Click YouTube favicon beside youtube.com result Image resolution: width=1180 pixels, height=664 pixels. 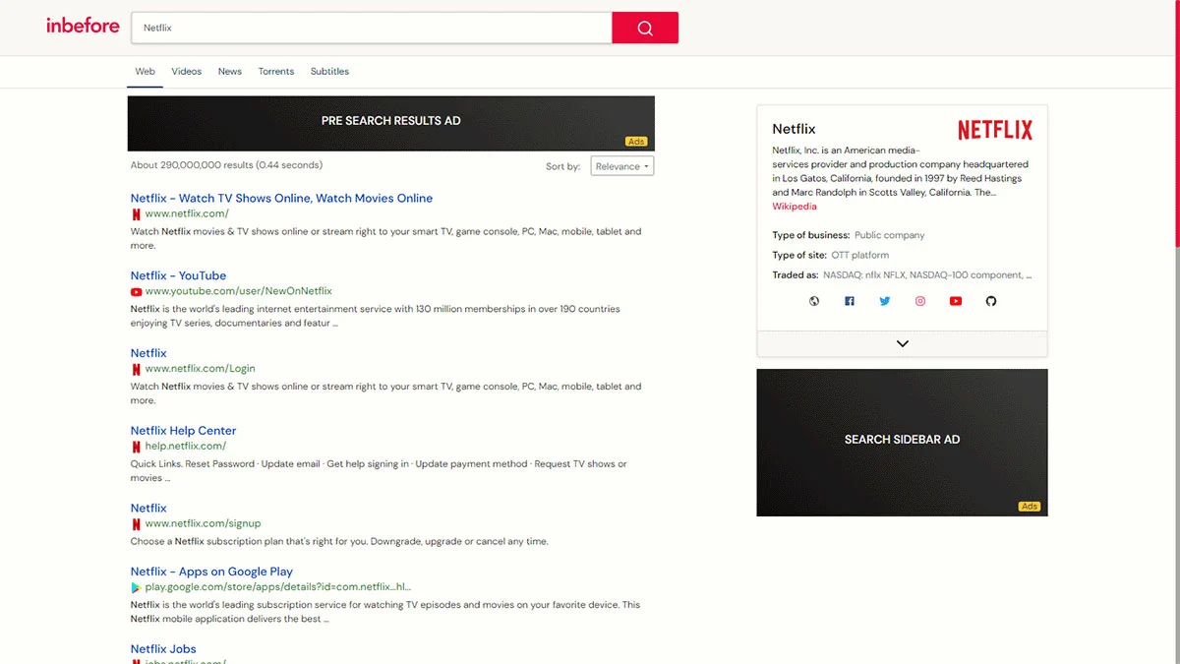tap(137, 291)
